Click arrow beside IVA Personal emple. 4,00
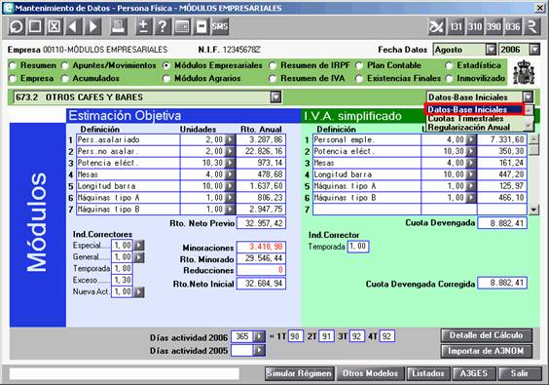This screenshot has width=549, height=385. tap(471, 139)
